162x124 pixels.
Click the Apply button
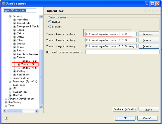(x=149, y=109)
